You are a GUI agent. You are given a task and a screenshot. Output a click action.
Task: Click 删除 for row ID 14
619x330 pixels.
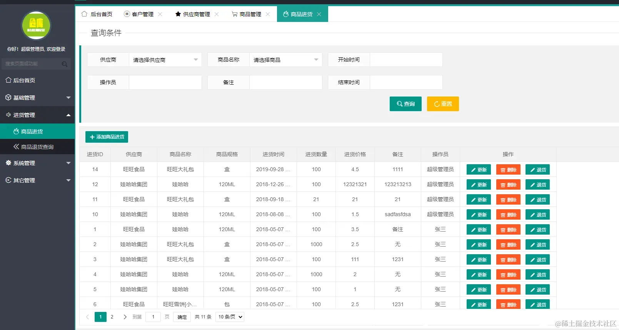(x=508, y=170)
